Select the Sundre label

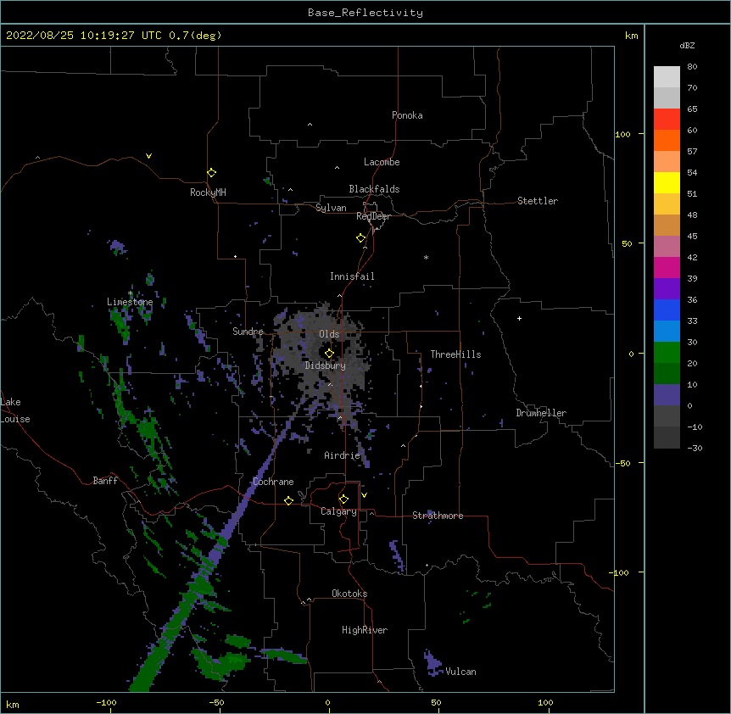click(248, 332)
